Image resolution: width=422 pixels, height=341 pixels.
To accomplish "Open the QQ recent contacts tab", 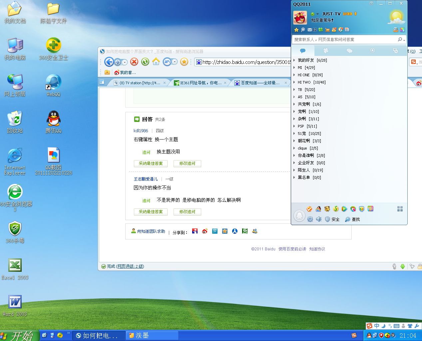I will pyautogui.click(x=395, y=51).
